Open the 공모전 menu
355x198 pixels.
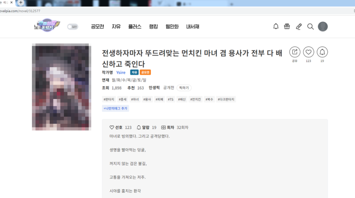(97, 27)
